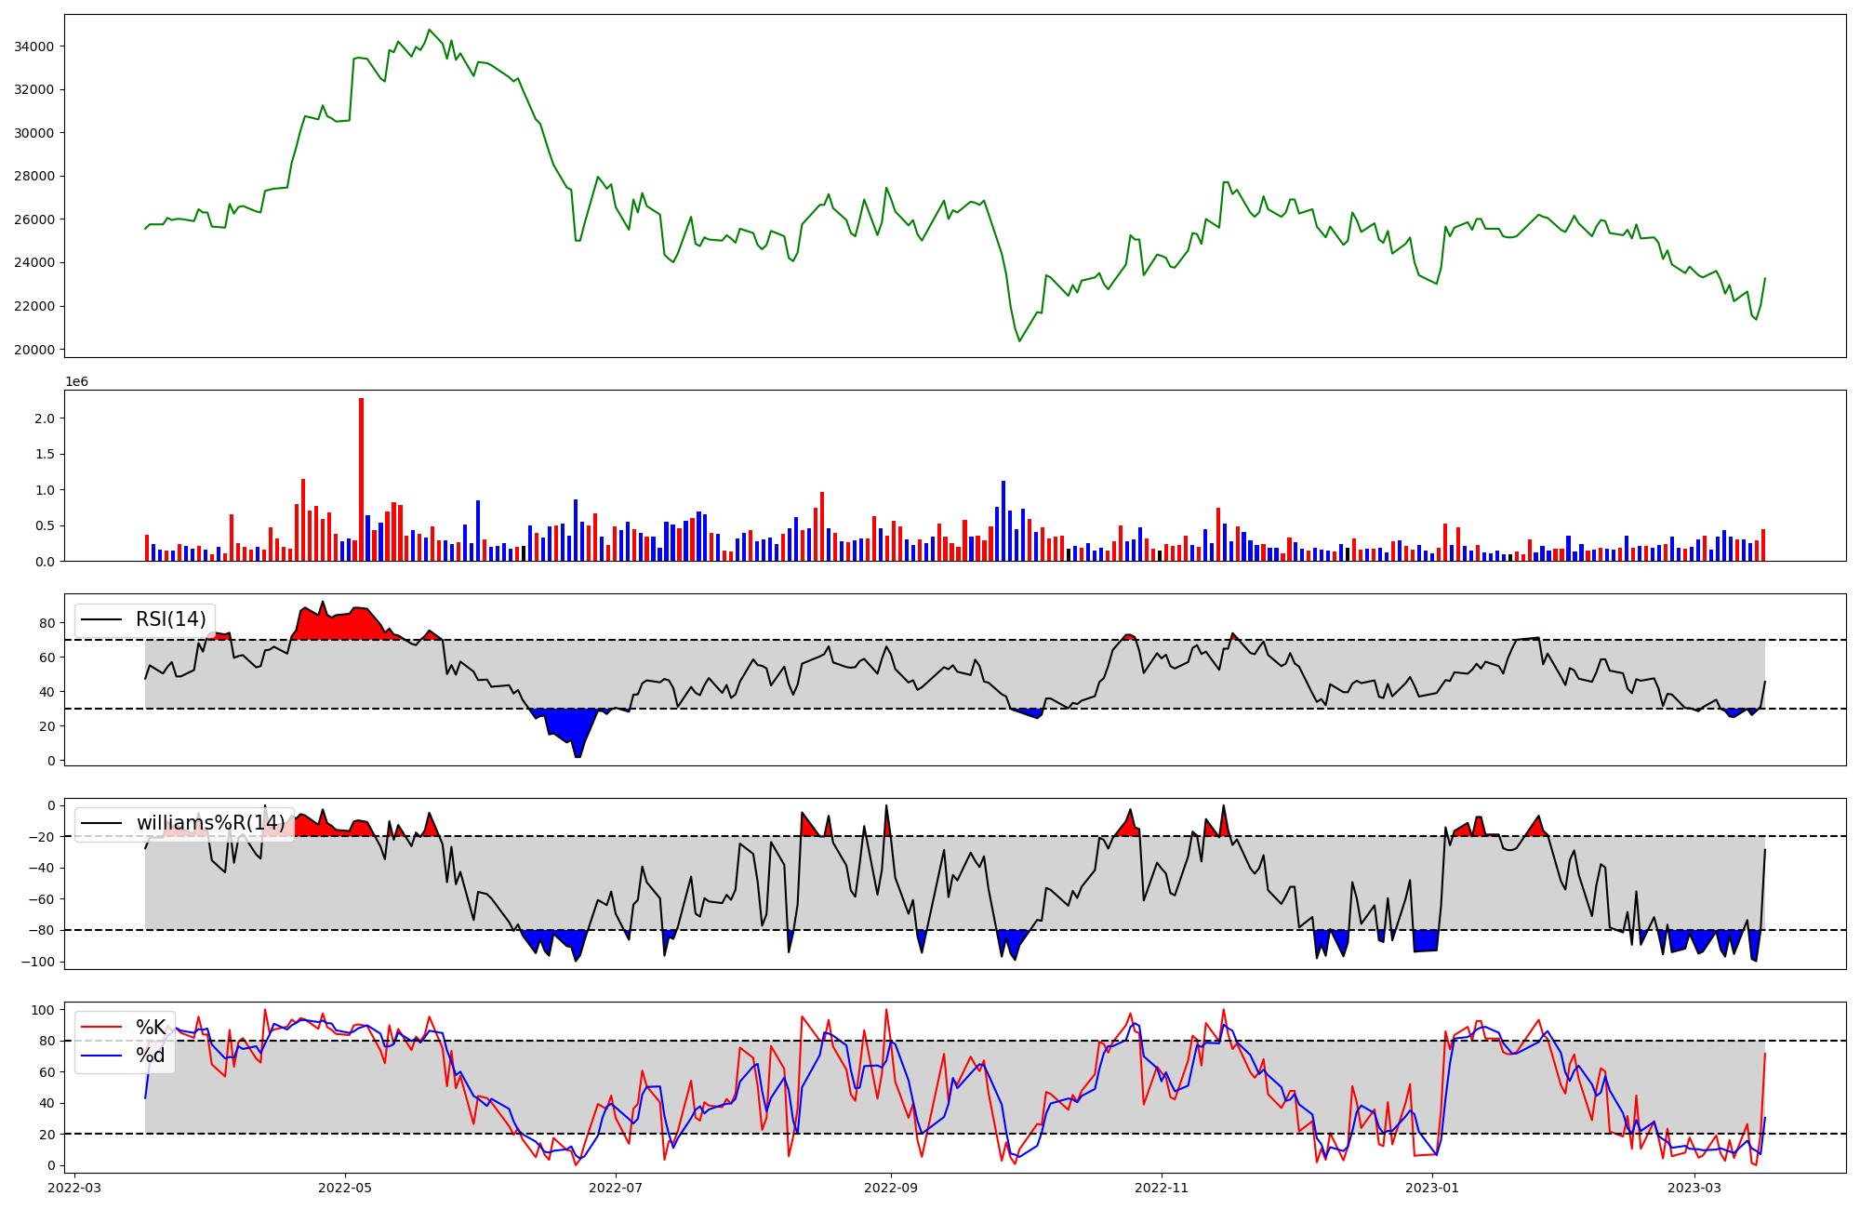Click the williams%R(14) legend label
This screenshot has height=1209, width=1860.
210,823
